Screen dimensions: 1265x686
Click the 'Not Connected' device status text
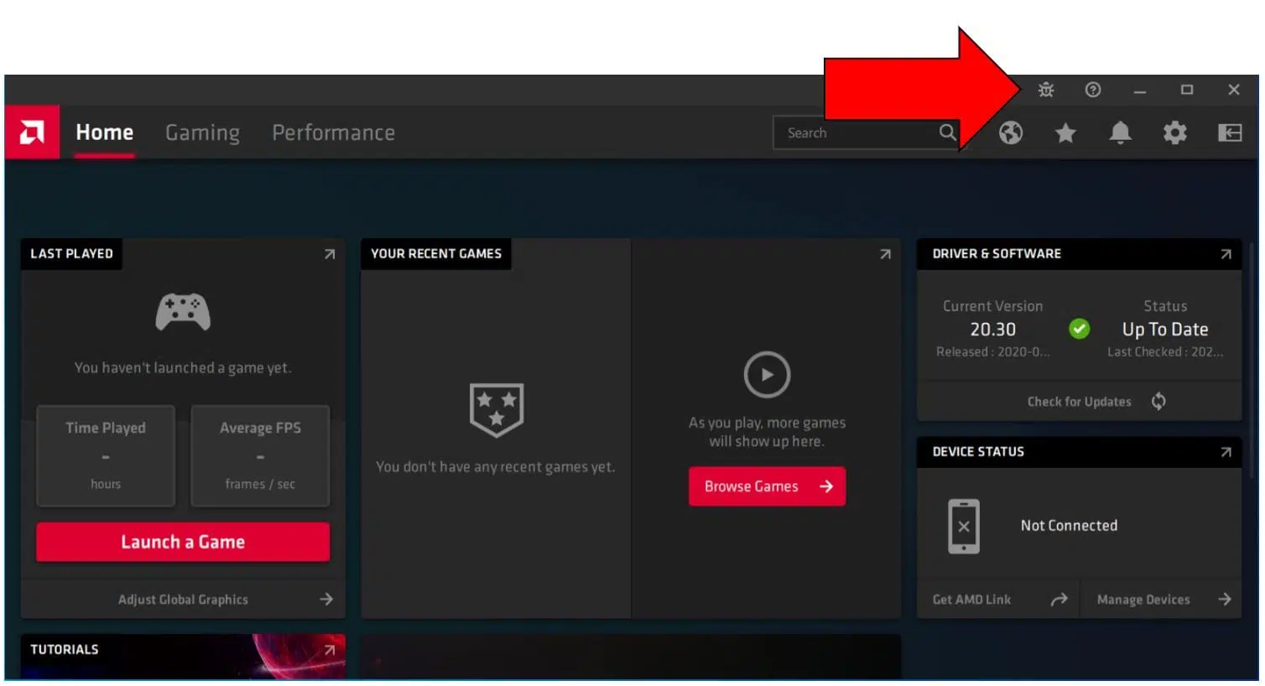(x=1069, y=526)
